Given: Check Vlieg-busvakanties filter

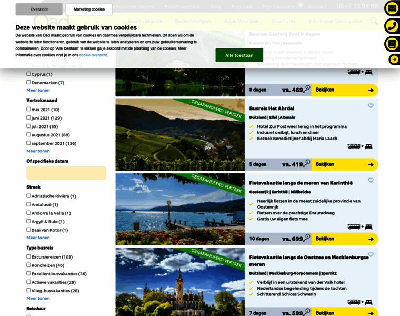Looking at the screenshot, I should [28, 290].
